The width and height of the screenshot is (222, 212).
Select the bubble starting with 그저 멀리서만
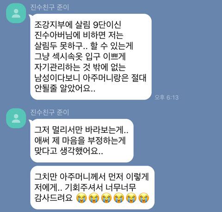click(82, 141)
